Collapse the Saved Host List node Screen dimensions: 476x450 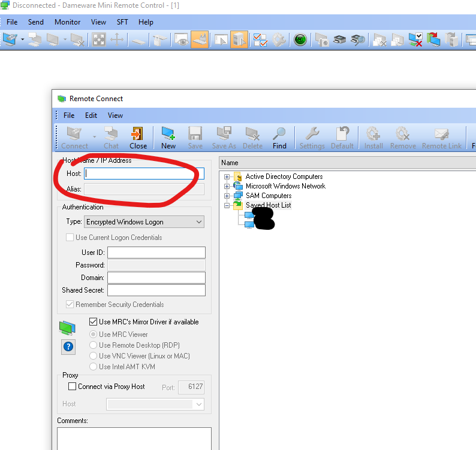click(227, 205)
